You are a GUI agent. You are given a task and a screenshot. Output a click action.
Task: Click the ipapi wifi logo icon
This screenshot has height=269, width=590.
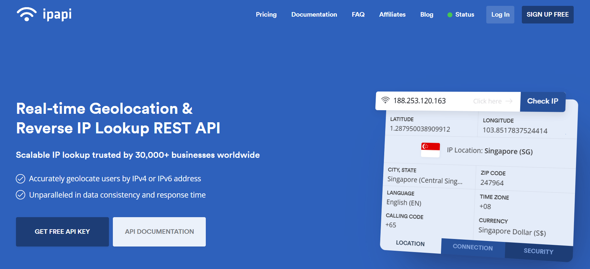coord(26,14)
